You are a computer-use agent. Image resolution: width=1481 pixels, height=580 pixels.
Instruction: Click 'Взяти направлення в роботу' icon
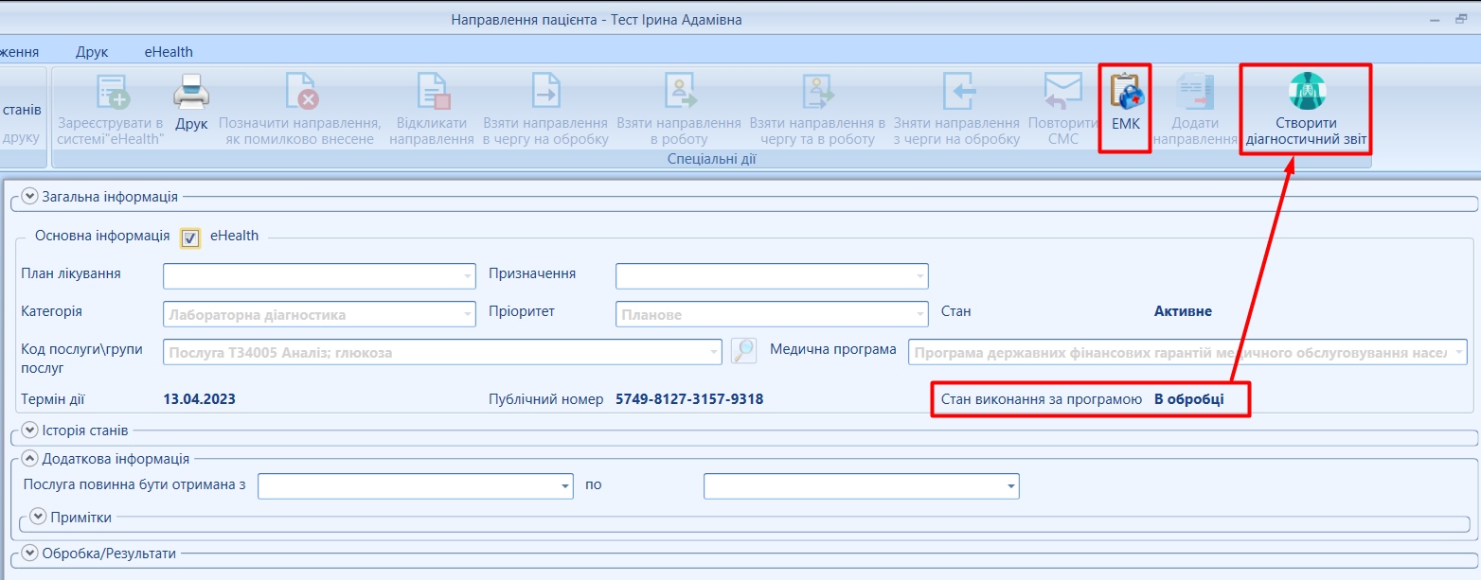(679, 93)
